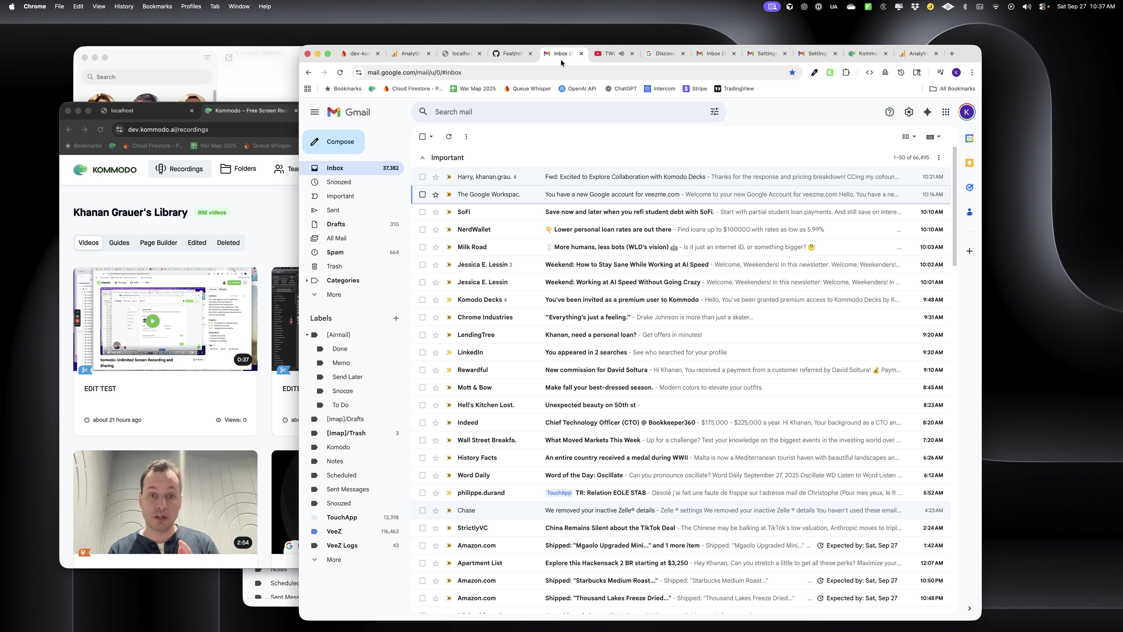Search mail input field
The width and height of the screenshot is (1123, 632).
click(x=569, y=112)
